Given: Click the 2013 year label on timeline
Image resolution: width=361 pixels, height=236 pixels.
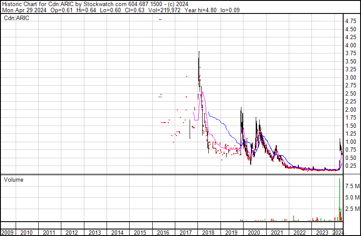Looking at the screenshot, I should (x=95, y=233).
